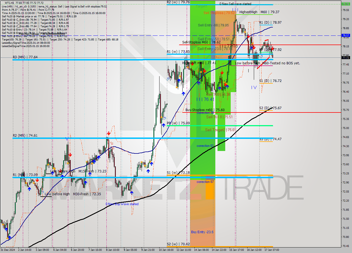This screenshot has width=352, height=253.
Task: Click the 'Target100: 76.38' targets line
Action: pos(60,39)
